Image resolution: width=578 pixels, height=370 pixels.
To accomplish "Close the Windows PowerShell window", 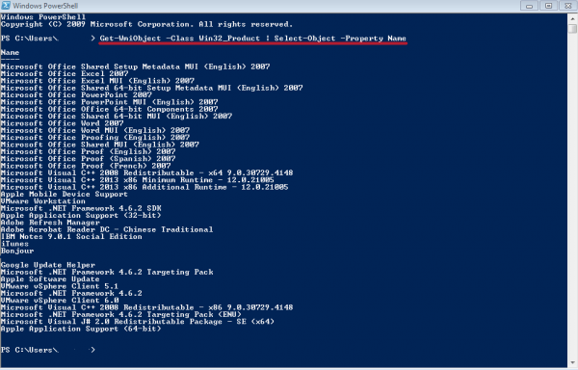I will [x=568, y=6].
